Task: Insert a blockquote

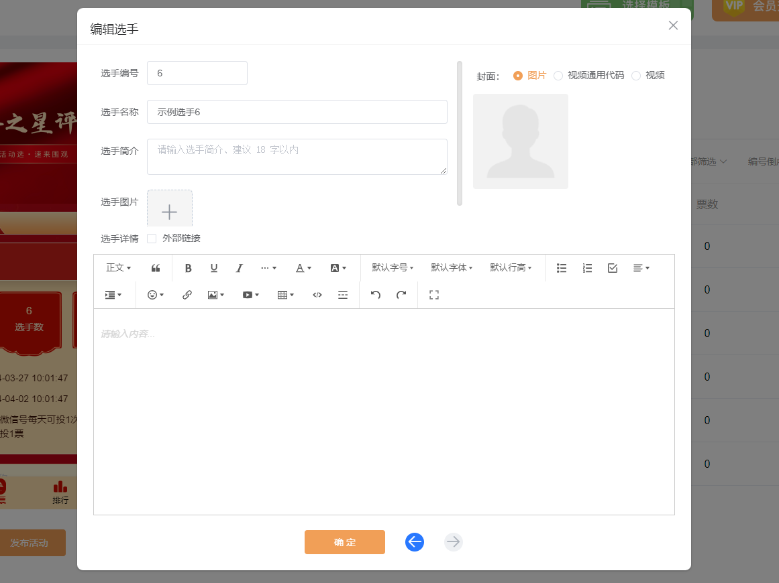Action: click(x=156, y=268)
